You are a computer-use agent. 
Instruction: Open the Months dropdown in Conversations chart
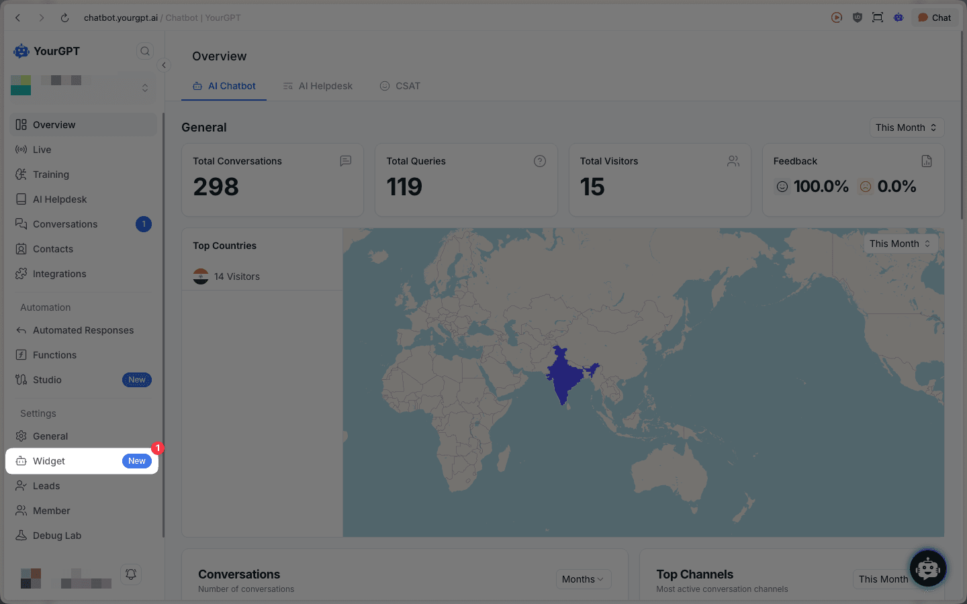(583, 579)
